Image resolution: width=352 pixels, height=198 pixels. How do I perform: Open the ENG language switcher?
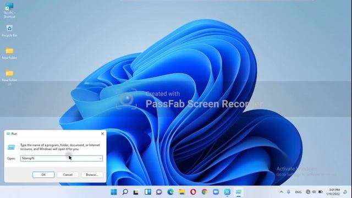298,192
